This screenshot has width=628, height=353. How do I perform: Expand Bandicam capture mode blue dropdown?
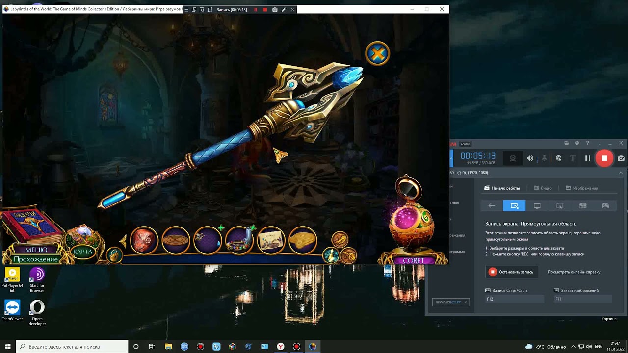(451, 158)
